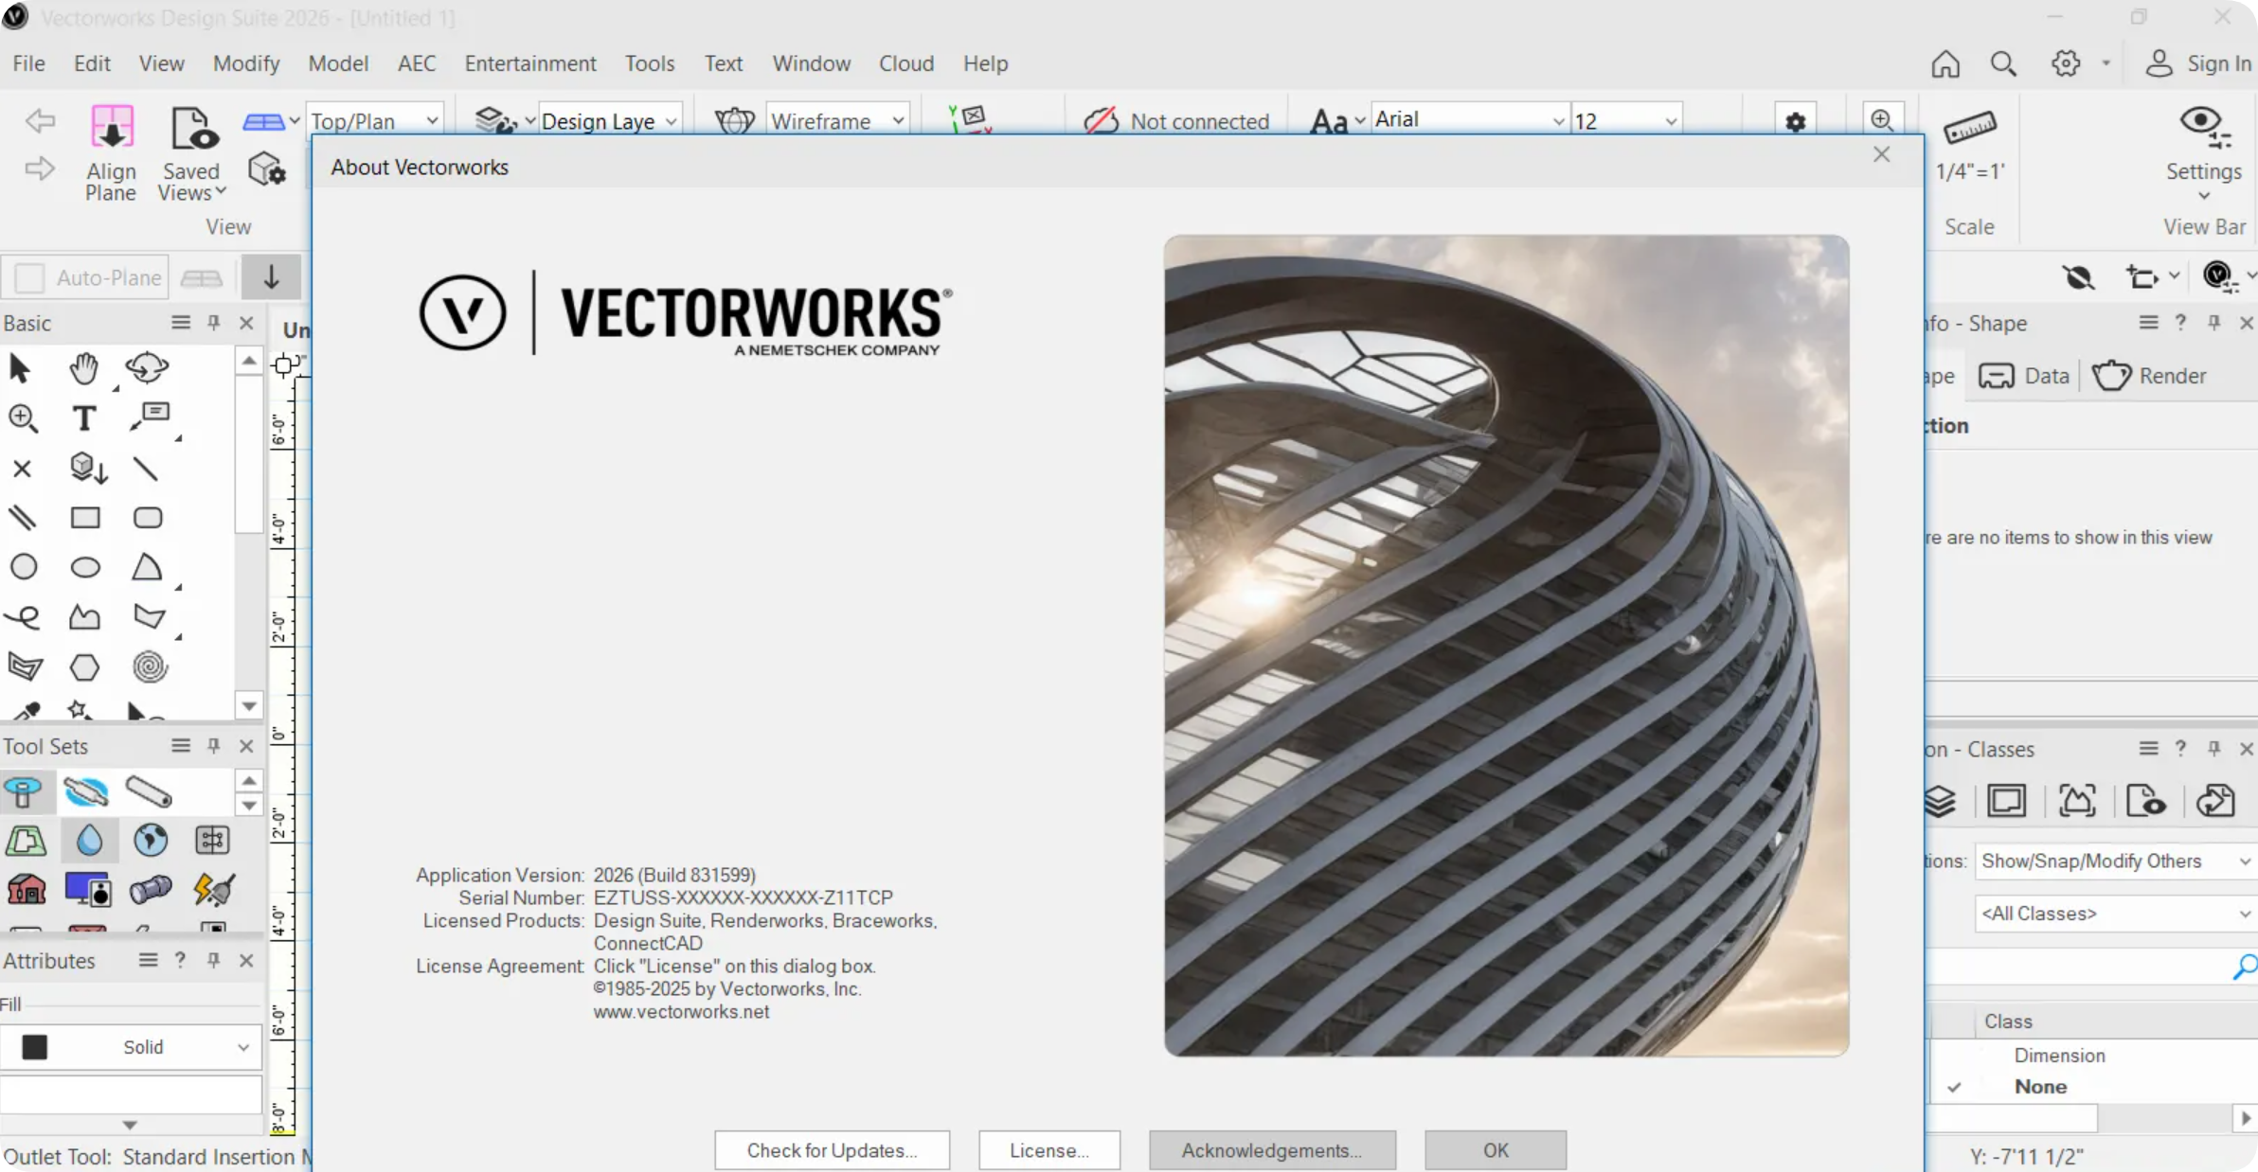Click the Align Plane icon

(x=112, y=127)
